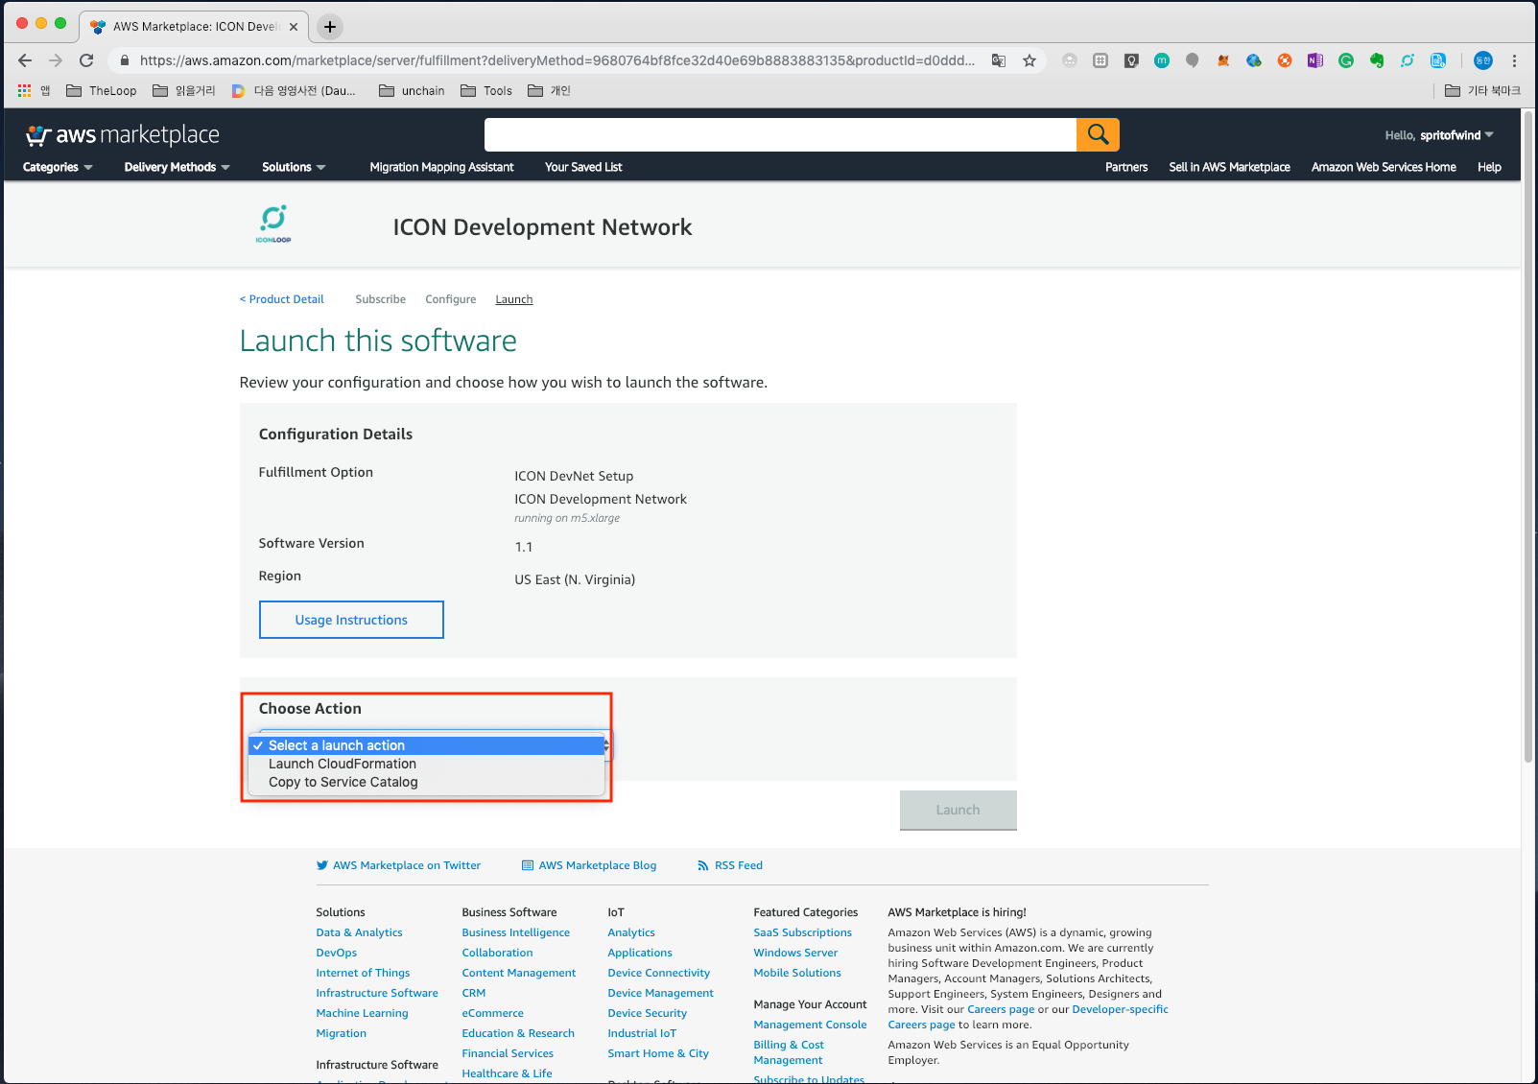Click the browser address bar
Image resolution: width=1538 pixels, height=1084 pixels.
click(556, 60)
